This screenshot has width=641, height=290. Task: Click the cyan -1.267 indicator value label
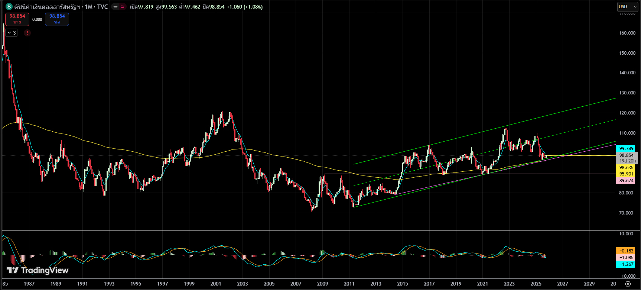[627, 264]
